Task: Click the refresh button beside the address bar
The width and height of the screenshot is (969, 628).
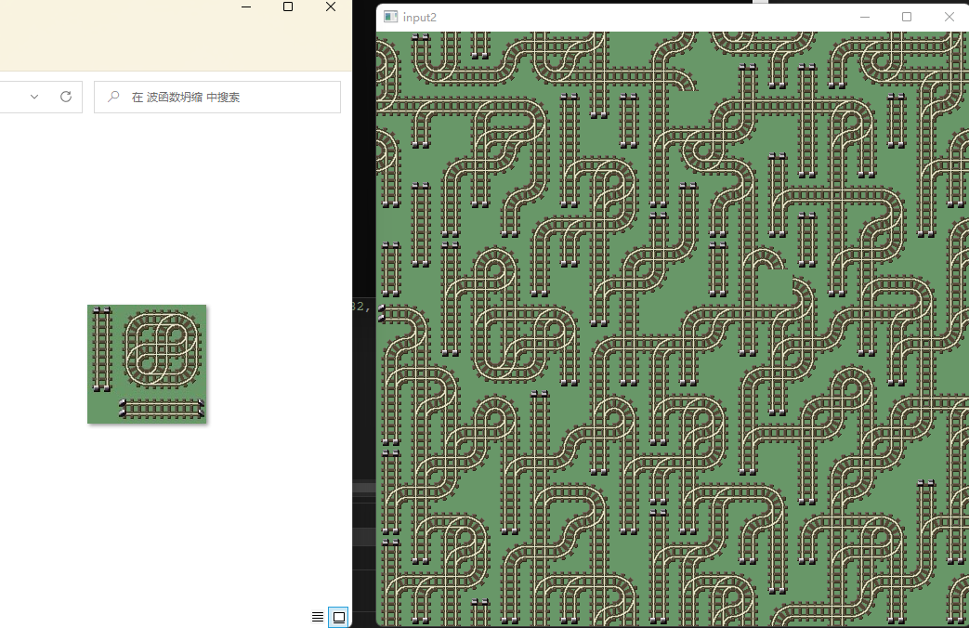Action: click(65, 97)
